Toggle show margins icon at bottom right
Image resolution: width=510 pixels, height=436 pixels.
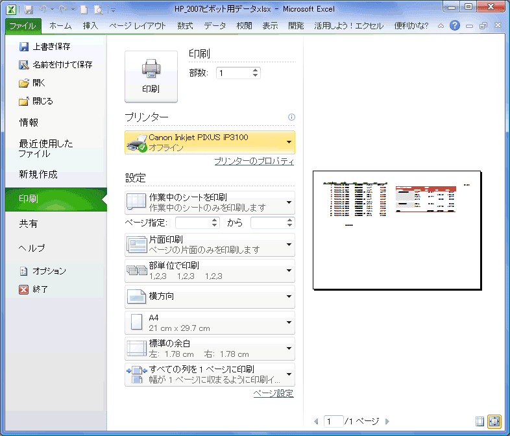coord(480,421)
